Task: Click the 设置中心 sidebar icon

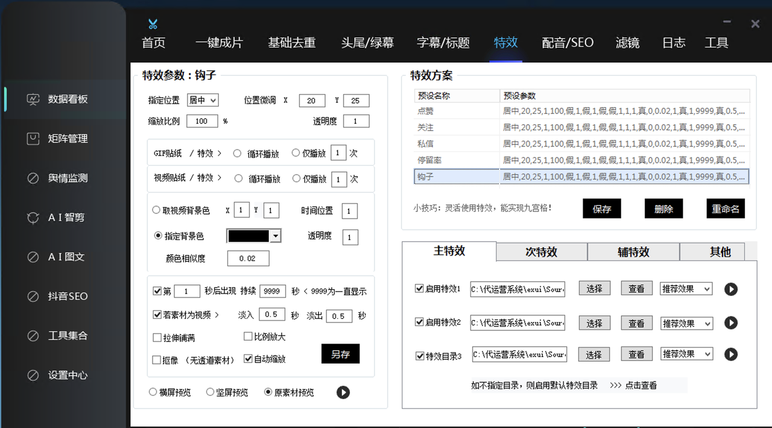Action: [33, 376]
